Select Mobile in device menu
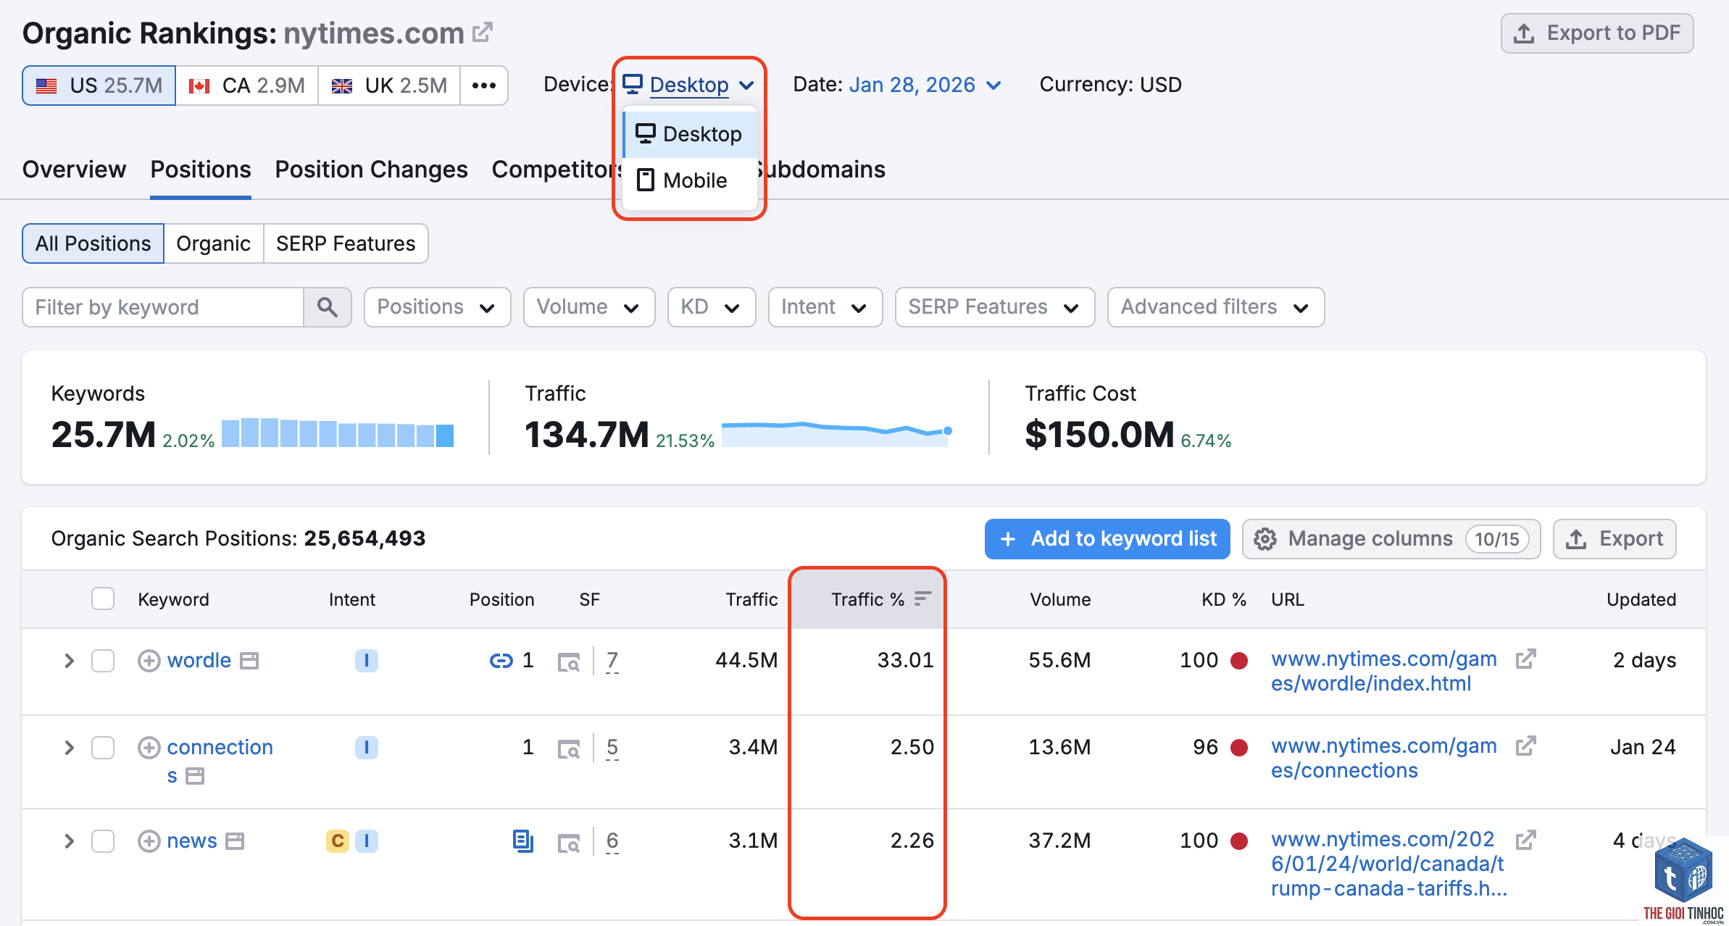Image resolution: width=1729 pixels, height=926 pixels. 691,180
